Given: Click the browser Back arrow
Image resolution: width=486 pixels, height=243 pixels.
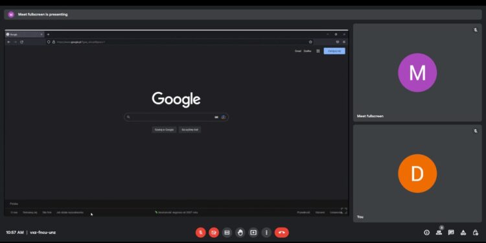Looking at the screenshot, I should click(8, 42).
